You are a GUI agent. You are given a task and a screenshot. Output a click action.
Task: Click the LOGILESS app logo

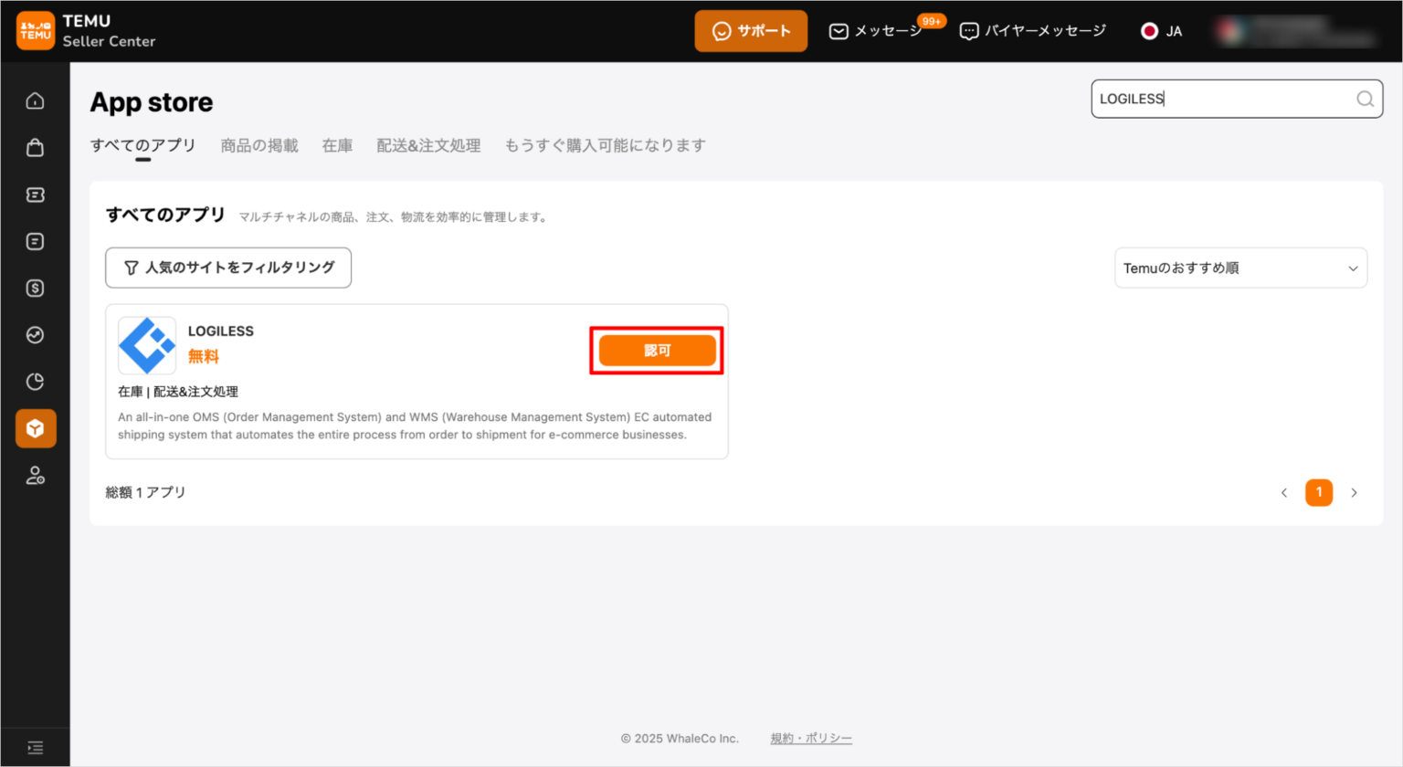tap(147, 346)
